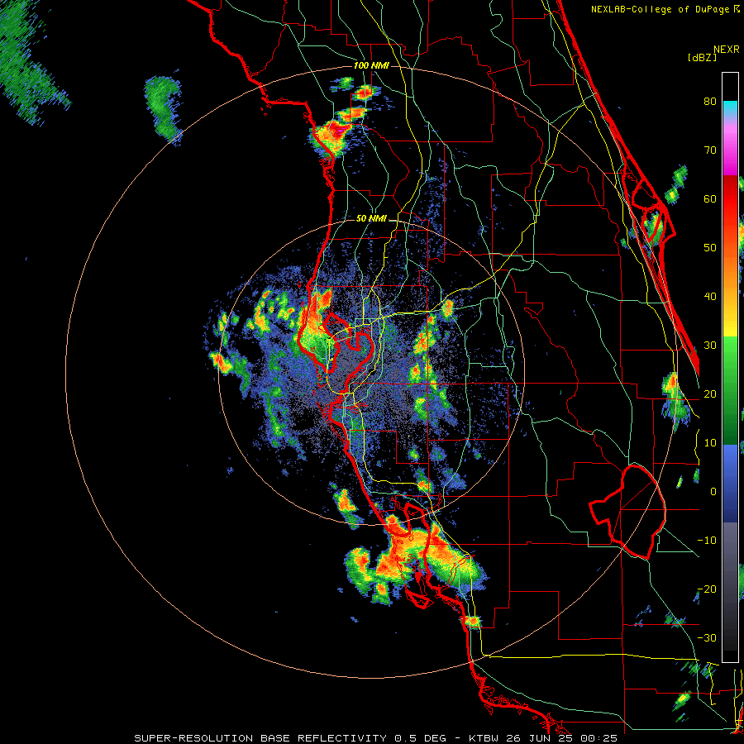Click the 20 value on dBZ scale
The height and width of the screenshot is (744, 744).
pos(710,394)
